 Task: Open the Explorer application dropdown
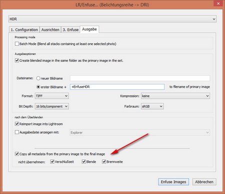(139, 132)
